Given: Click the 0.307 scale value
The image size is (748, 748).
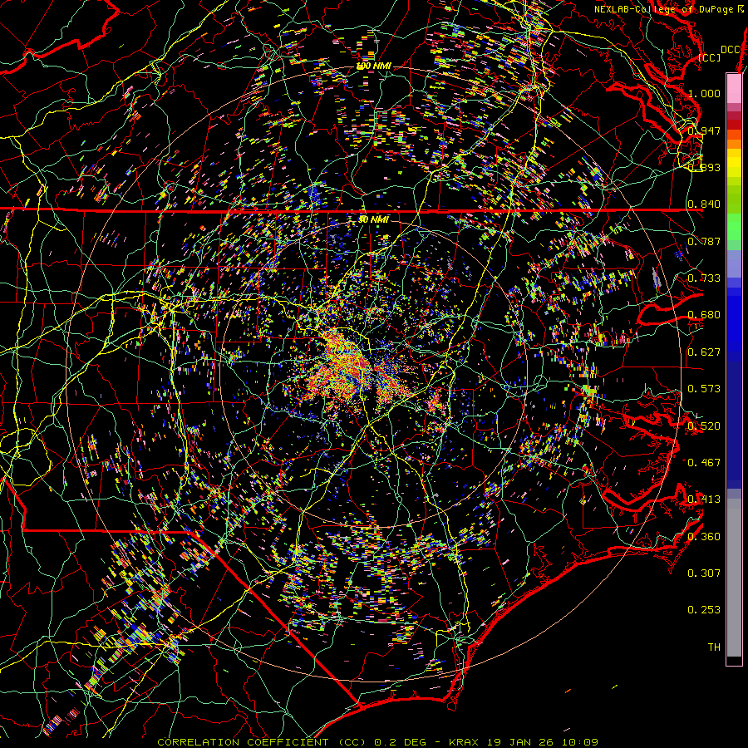Looking at the screenshot, I should [704, 573].
